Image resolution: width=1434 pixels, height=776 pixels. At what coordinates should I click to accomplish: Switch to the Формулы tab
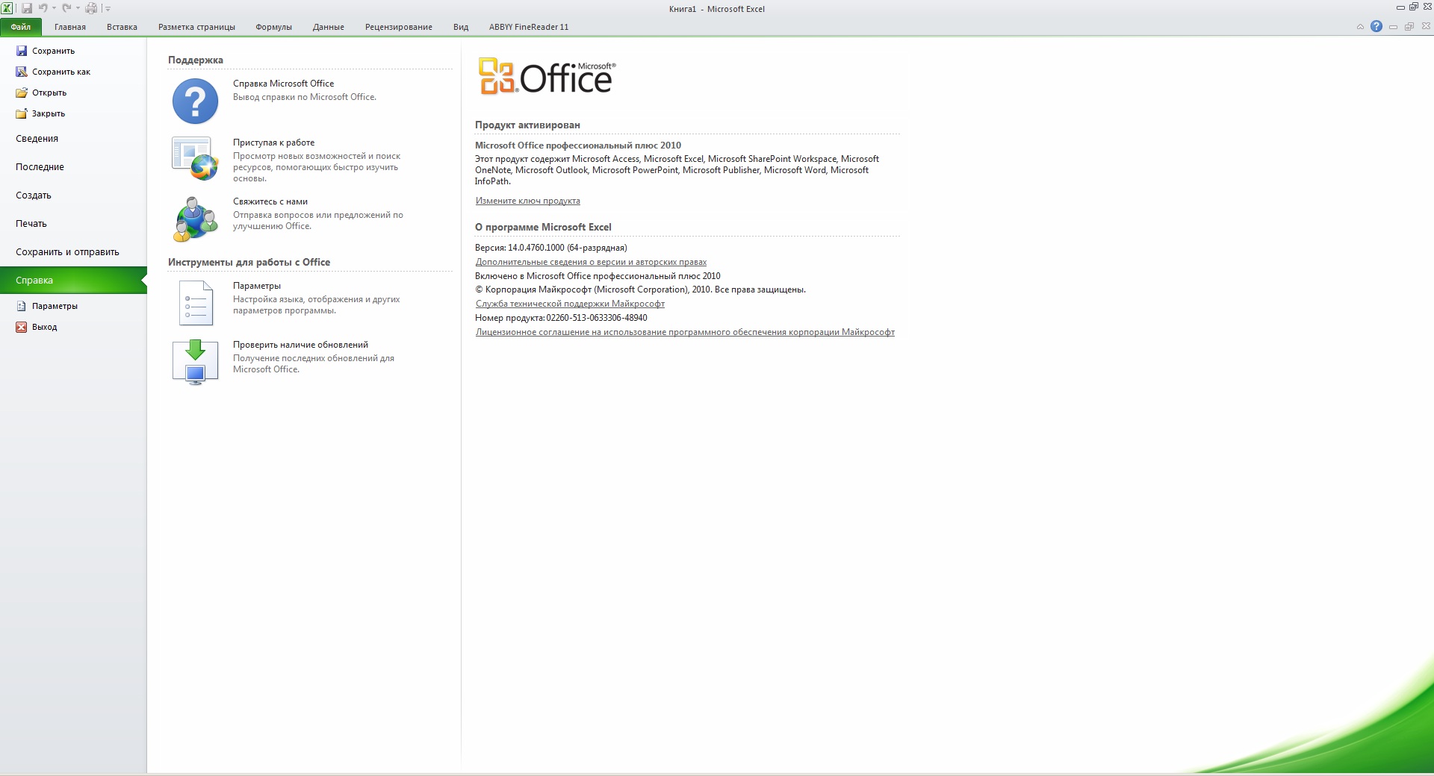273,27
